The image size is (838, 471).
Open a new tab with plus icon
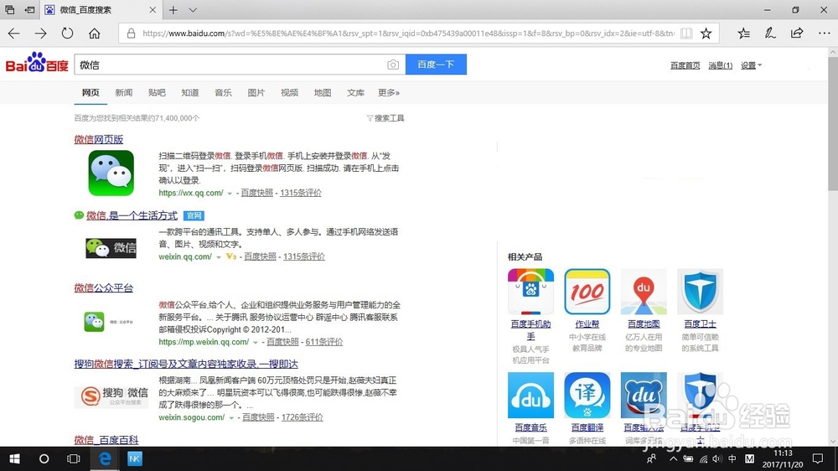pos(173,10)
